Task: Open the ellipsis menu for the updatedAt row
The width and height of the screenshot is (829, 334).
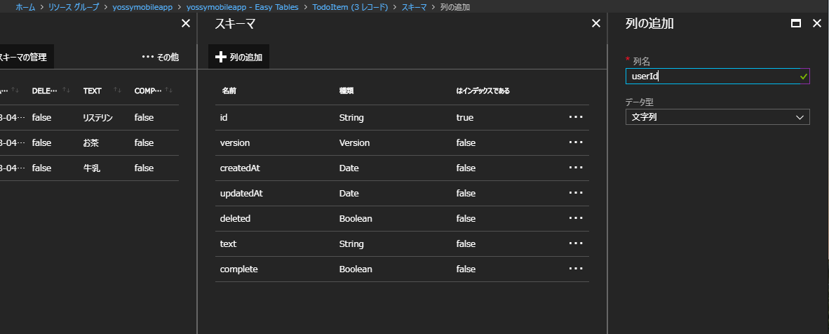Action: (576, 193)
